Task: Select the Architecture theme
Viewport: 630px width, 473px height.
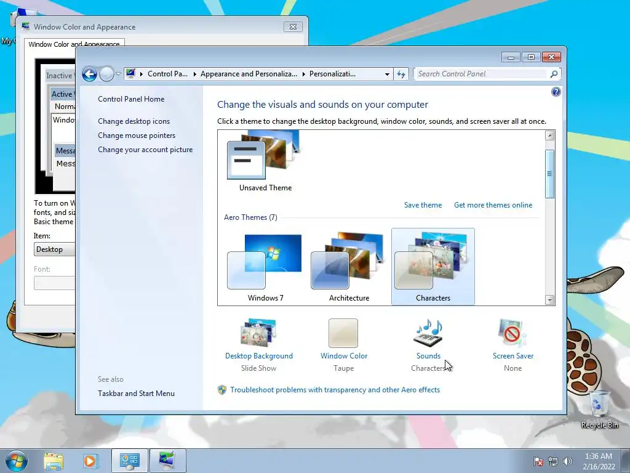Action: [x=349, y=267]
